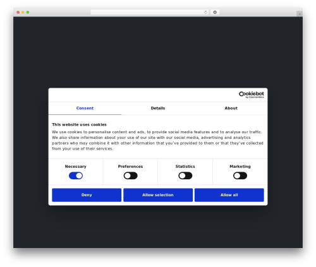
Task: Switch to the Consent tab
Action: [85, 109]
